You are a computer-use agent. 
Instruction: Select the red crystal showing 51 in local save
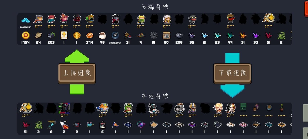pos(25,125)
